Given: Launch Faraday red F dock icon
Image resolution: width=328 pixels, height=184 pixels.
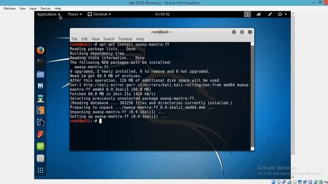Looking at the screenshot, I should (x=40, y=134).
